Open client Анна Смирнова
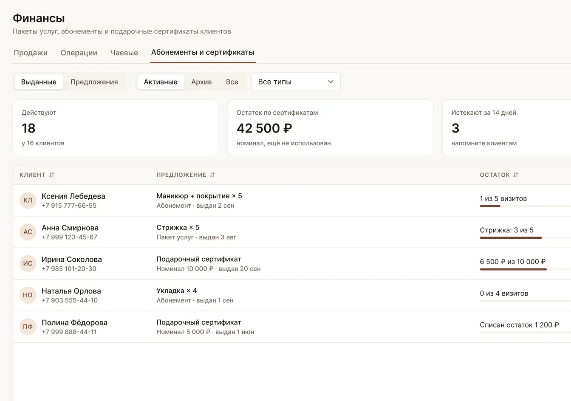571x401 pixels. pyautogui.click(x=70, y=228)
